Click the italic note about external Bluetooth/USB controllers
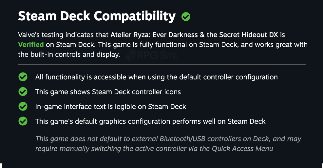The image size is (323, 168). [x=168, y=139]
